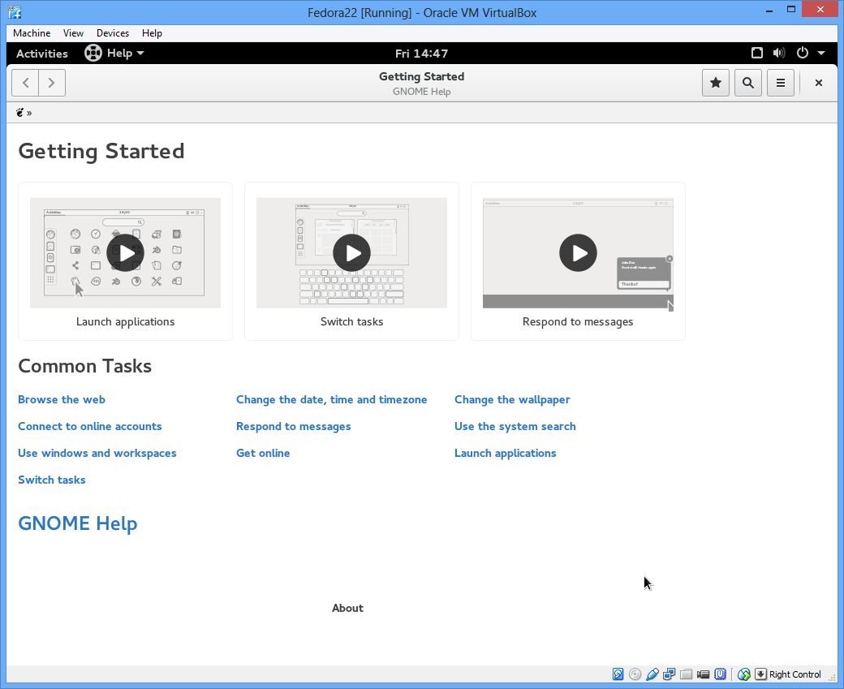Open Respond to messages link under Common Tasks
844x689 pixels.
(x=293, y=426)
